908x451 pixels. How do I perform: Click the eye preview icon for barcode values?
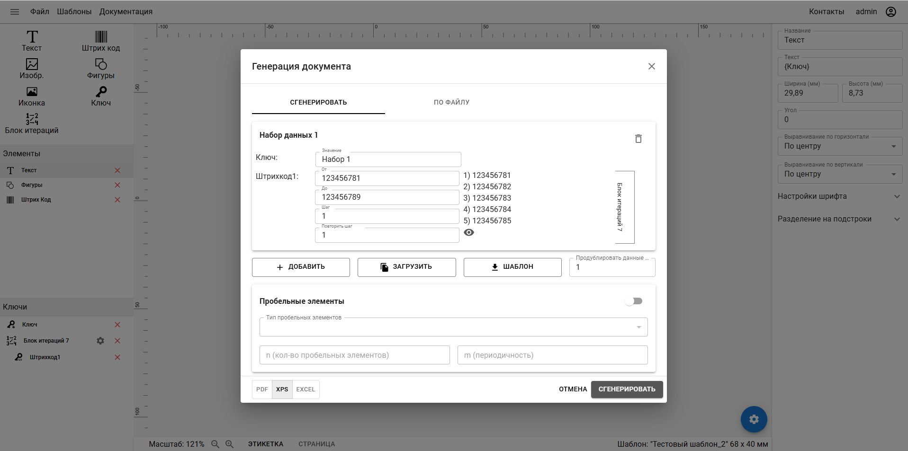(468, 232)
